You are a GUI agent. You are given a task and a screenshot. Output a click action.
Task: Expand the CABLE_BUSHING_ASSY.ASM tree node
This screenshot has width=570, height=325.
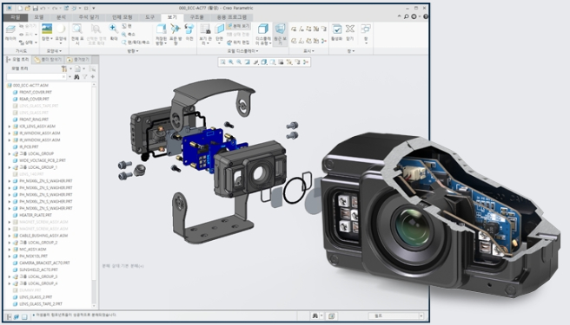pyautogui.click(x=10, y=236)
